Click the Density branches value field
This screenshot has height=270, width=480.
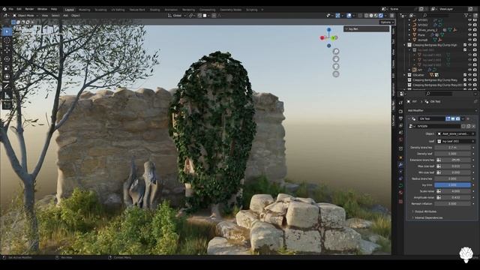pos(452,148)
